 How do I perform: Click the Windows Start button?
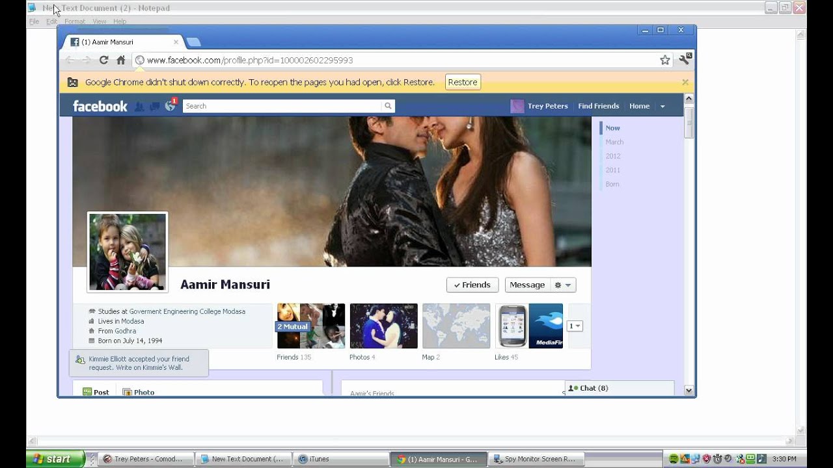coord(55,459)
